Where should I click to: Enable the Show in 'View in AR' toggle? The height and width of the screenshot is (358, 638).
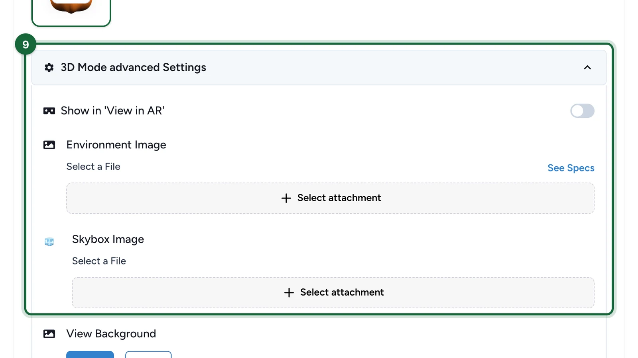click(x=582, y=111)
